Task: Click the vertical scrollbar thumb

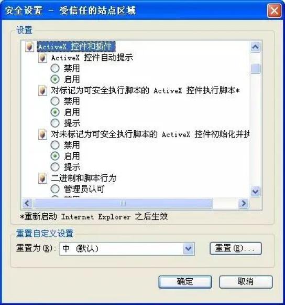Action: pyautogui.click(x=255, y=68)
